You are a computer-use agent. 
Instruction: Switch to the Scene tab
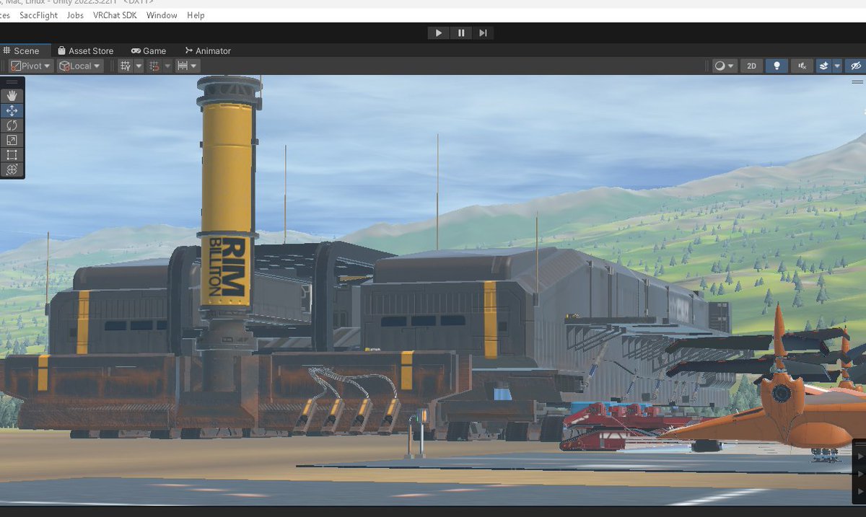click(x=26, y=50)
